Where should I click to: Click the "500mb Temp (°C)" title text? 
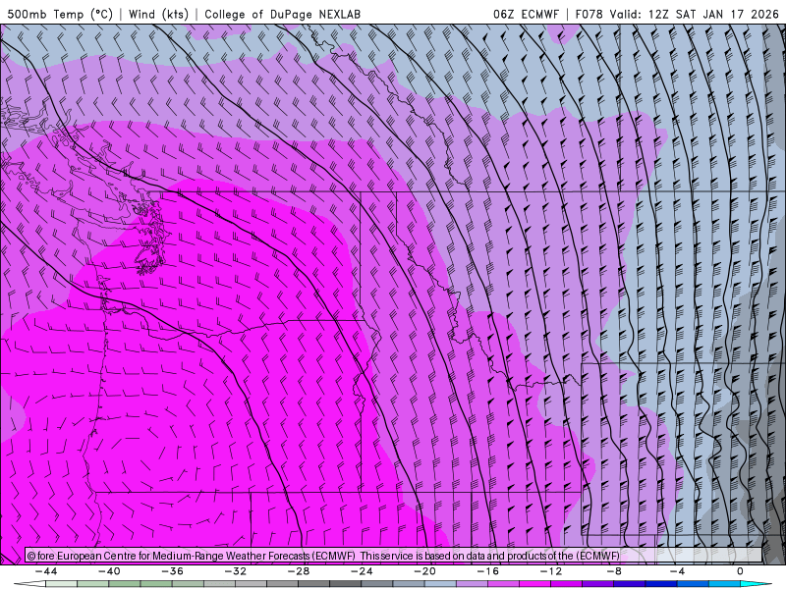60,14
